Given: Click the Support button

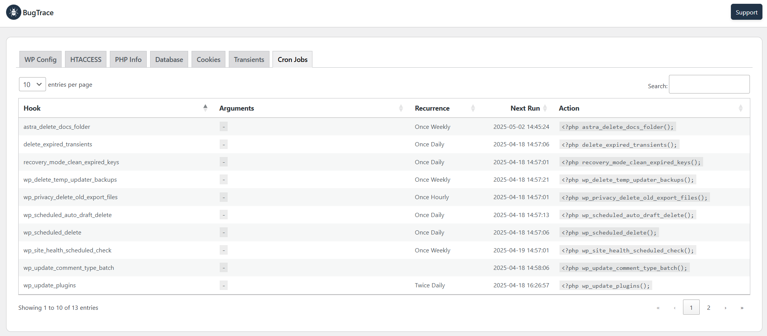Looking at the screenshot, I should [x=746, y=12].
